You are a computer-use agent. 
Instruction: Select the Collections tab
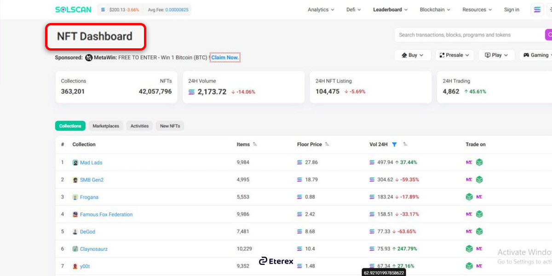pyautogui.click(x=70, y=126)
